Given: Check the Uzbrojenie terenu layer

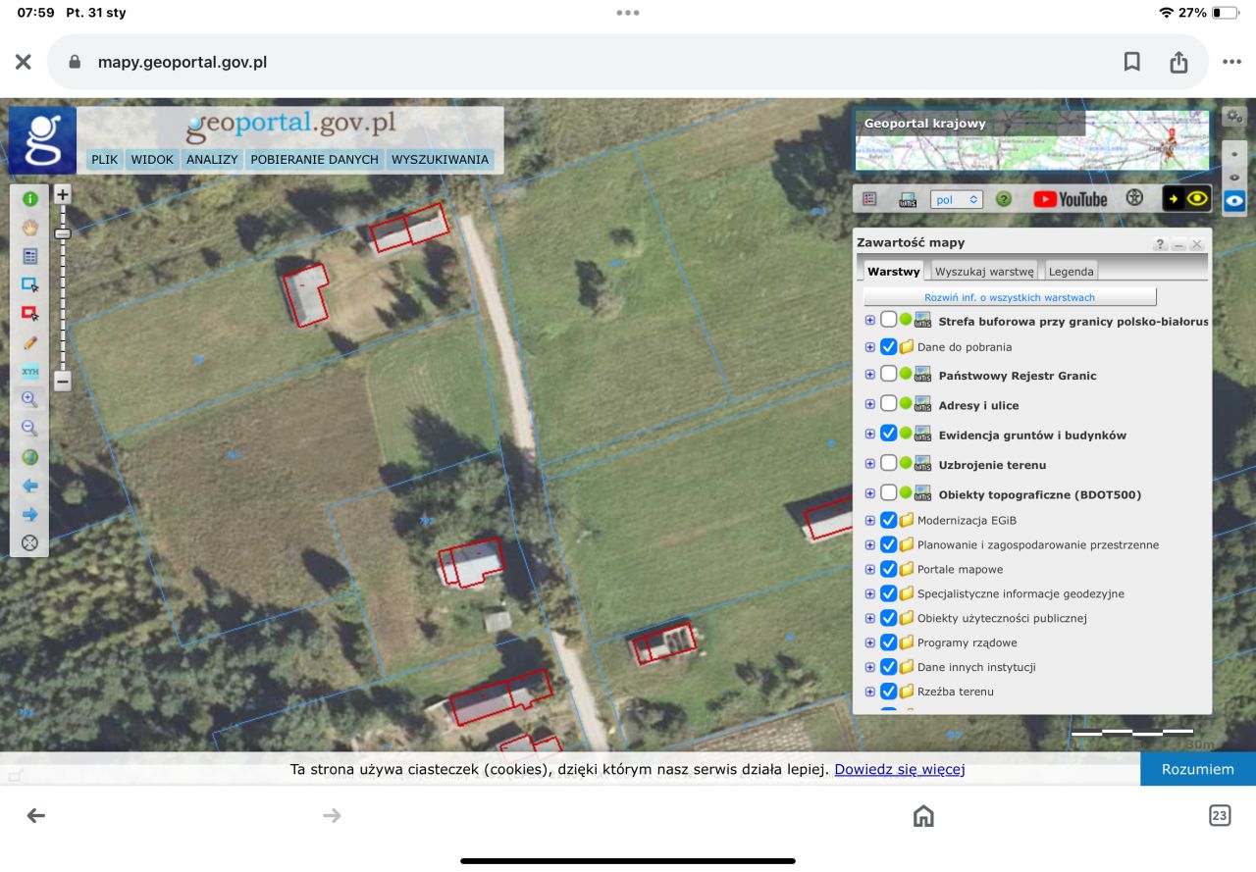Looking at the screenshot, I should [888, 463].
